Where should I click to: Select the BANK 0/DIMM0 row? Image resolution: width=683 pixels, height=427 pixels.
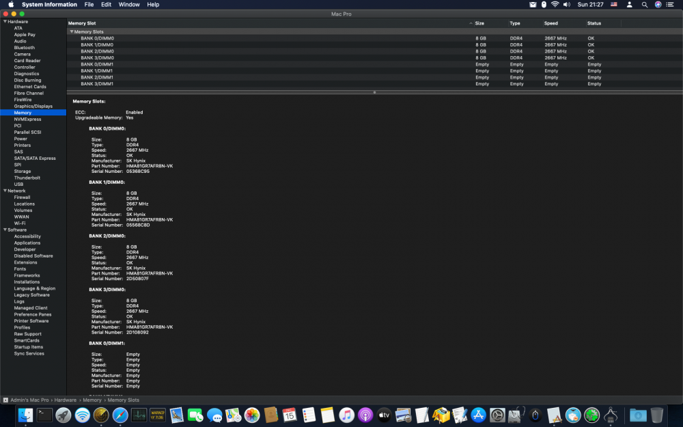374,38
